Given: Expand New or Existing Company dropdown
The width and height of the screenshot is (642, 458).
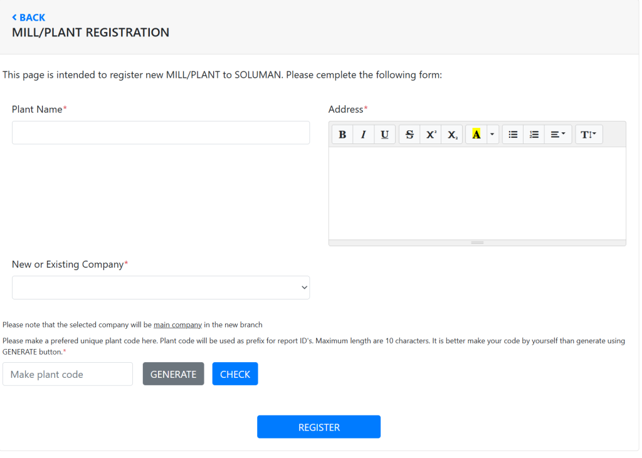Looking at the screenshot, I should [160, 288].
